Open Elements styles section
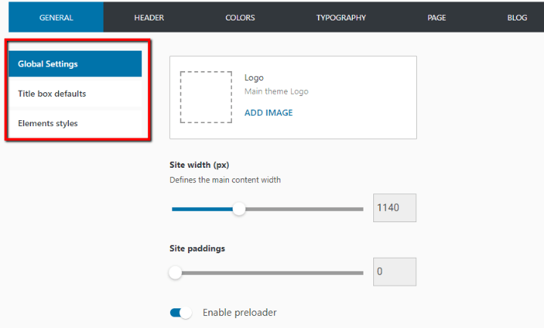The width and height of the screenshot is (544, 328). (76, 123)
